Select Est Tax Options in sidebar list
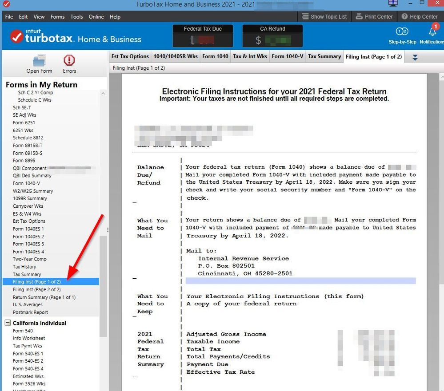Image resolution: width=444 pixels, height=391 pixels. click(29, 221)
